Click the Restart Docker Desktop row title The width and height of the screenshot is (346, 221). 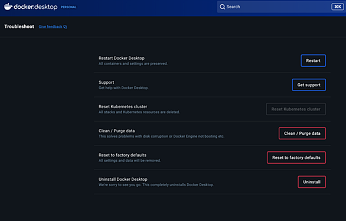coord(122,58)
